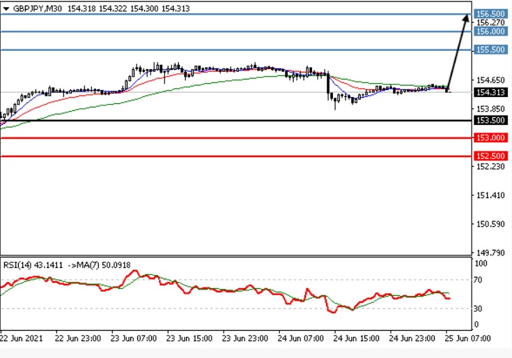Click the 23 Jun 15:00 time label
The width and height of the screenshot is (512, 358).
pyautogui.click(x=189, y=338)
